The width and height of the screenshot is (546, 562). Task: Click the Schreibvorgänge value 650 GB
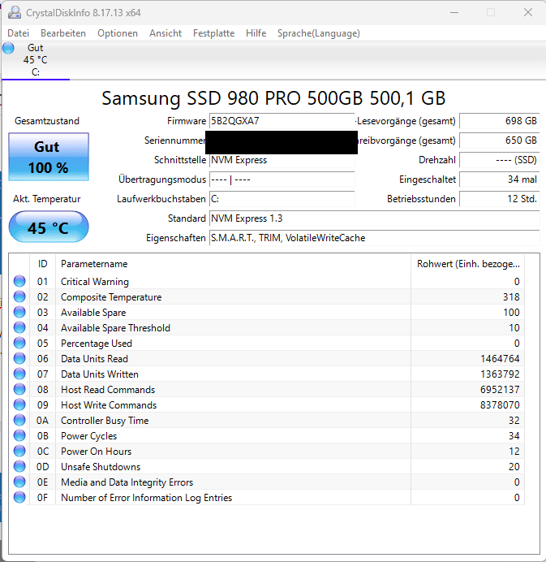[x=499, y=140]
